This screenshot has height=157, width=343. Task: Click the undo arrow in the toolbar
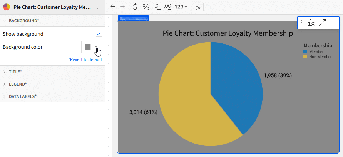[x=113, y=7]
